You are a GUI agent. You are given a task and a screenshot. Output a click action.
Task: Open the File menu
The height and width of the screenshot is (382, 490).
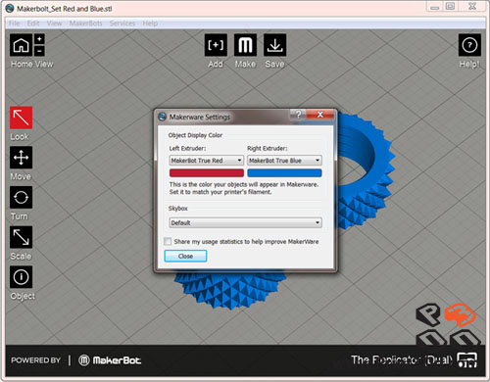(14, 24)
